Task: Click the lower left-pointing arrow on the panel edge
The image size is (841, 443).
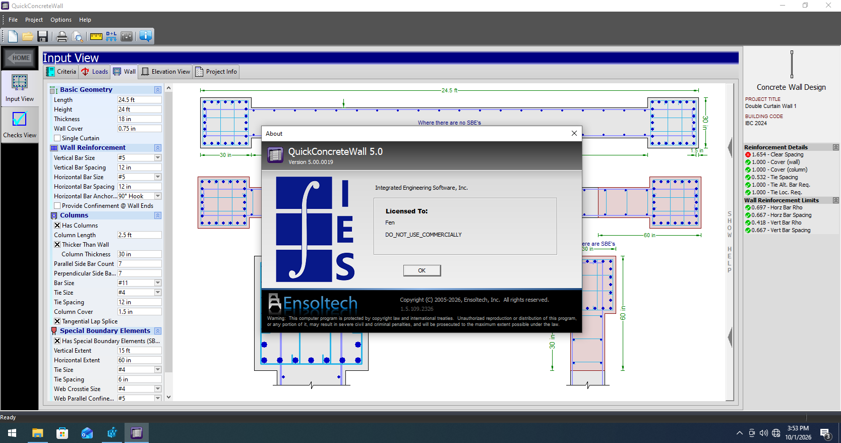Action: coord(730,337)
